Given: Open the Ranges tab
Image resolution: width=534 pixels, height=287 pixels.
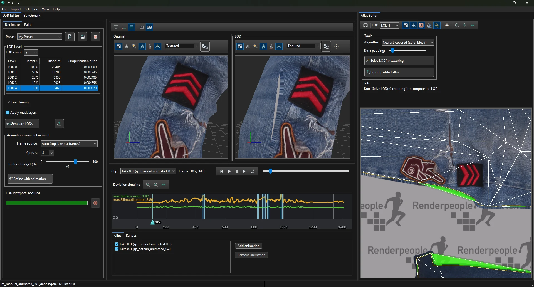Looking at the screenshot, I should [131, 236].
